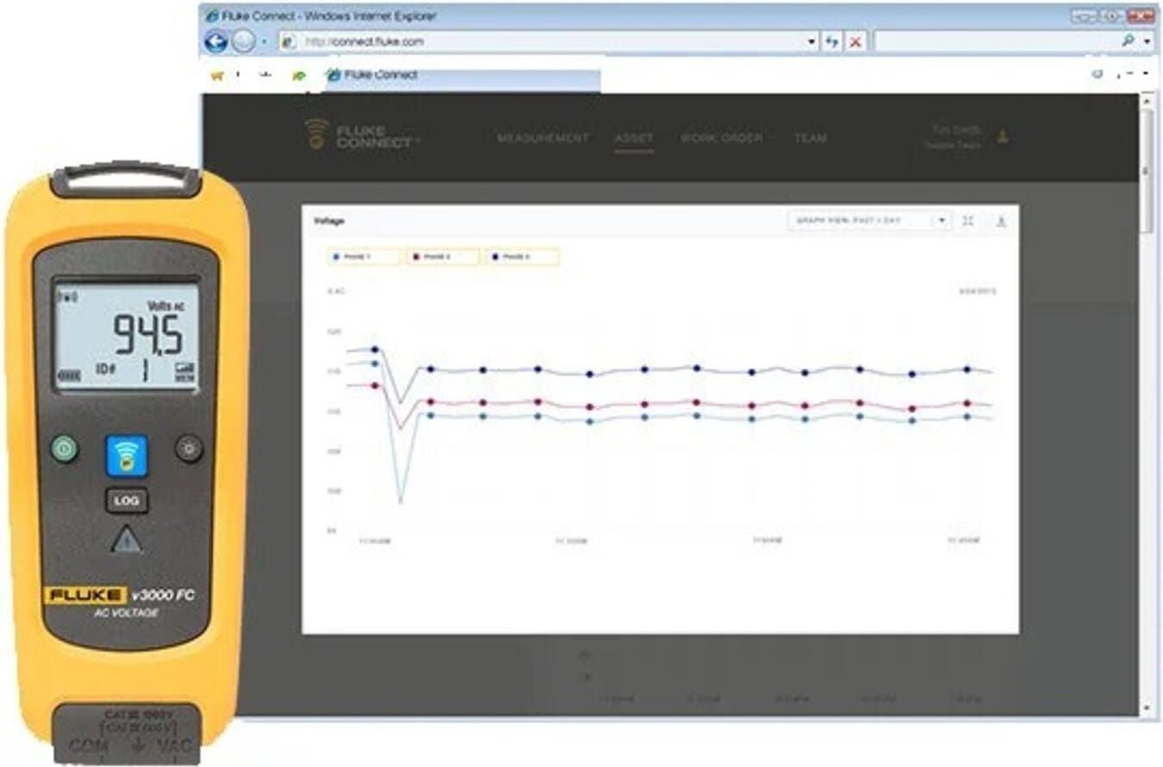Click the Refresh button beside the address bar
The width and height of the screenshot is (1163, 767).
832,41
